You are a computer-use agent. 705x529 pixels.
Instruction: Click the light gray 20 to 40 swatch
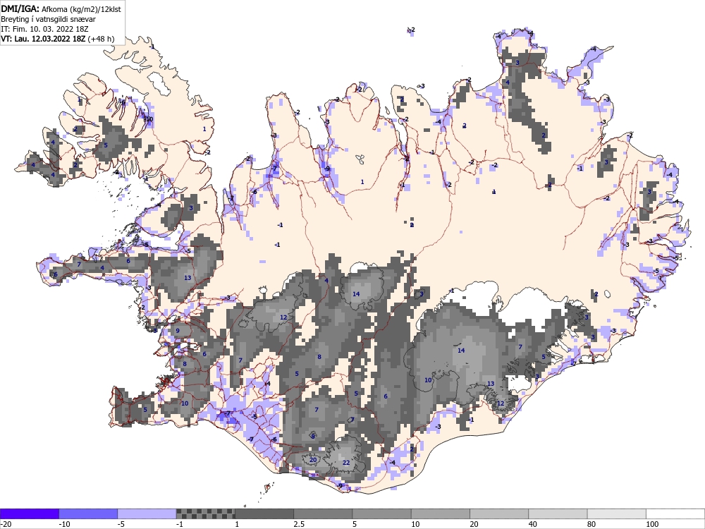tap(499, 513)
